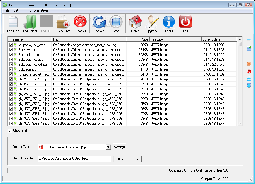Click the file icon next to Softpedia.jpg

(15, 69)
